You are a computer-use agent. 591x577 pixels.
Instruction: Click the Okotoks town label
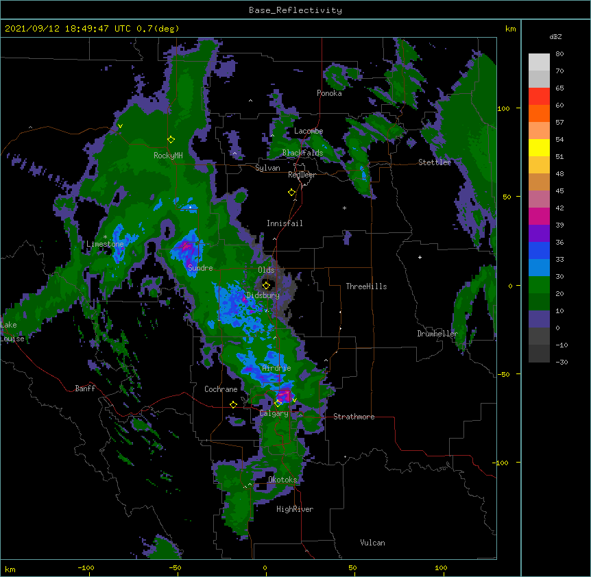pyautogui.click(x=282, y=480)
